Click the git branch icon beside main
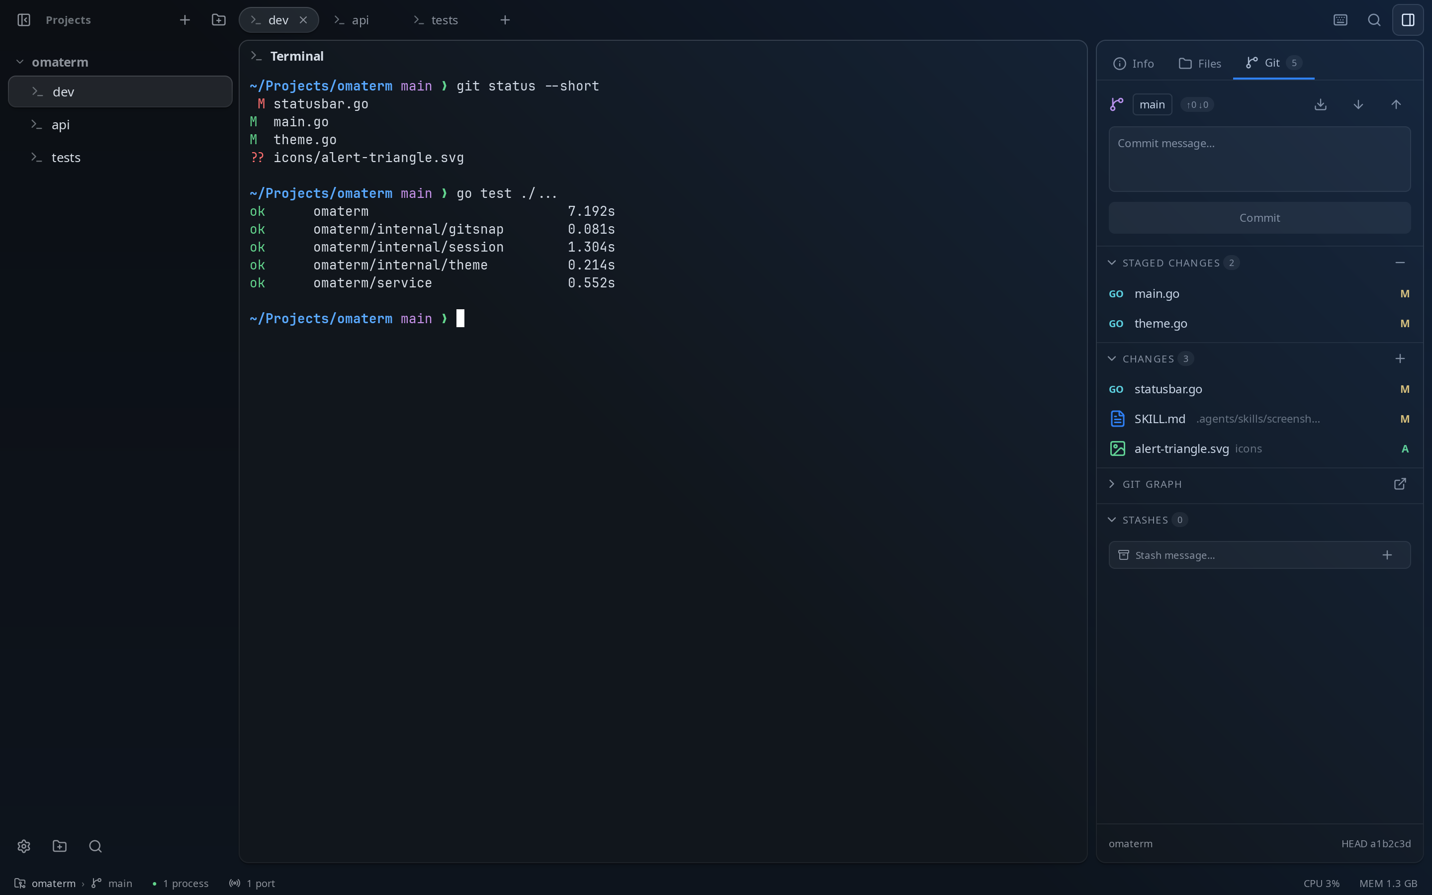Viewport: 1432px width, 895px height. 1116,105
